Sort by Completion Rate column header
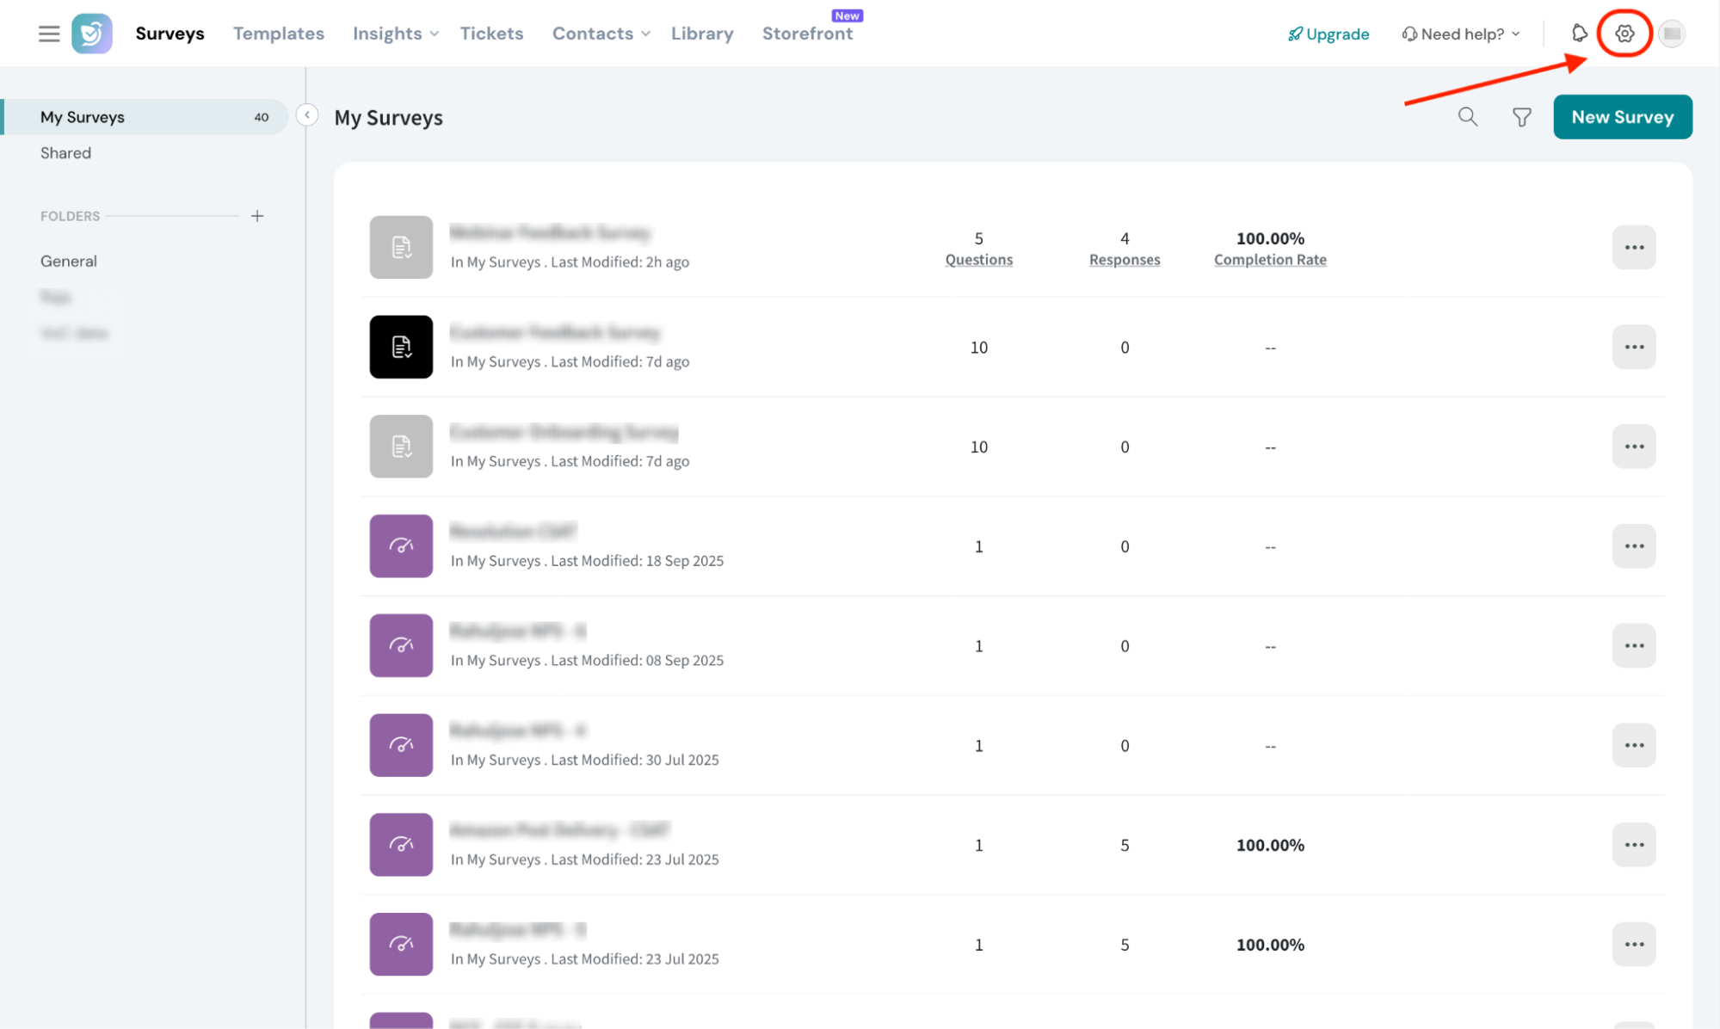Image resolution: width=1720 pixels, height=1029 pixels. pos(1269,260)
